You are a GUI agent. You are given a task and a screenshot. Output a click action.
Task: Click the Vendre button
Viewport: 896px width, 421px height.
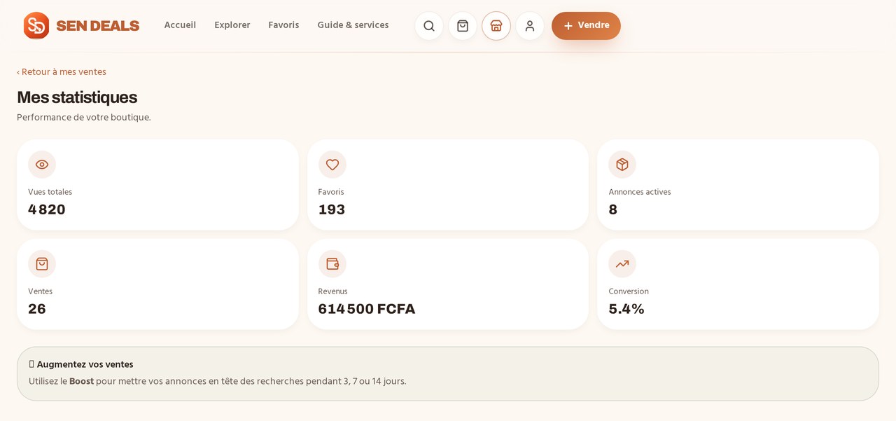point(586,26)
